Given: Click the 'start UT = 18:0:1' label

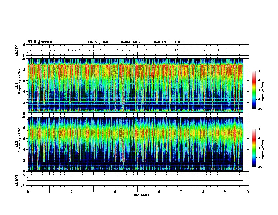Looking at the screenshot, I should point(170,42).
